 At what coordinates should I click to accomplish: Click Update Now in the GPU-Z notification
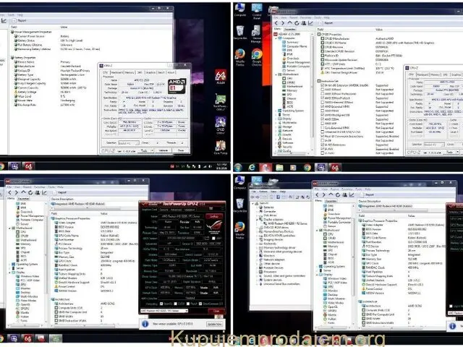(x=216, y=323)
